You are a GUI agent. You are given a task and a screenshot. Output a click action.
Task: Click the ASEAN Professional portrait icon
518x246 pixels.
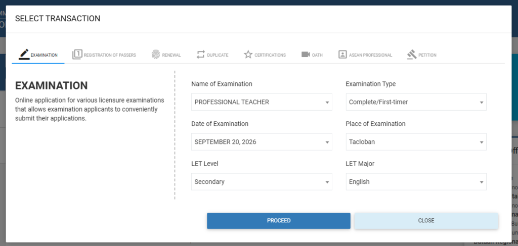(x=342, y=55)
